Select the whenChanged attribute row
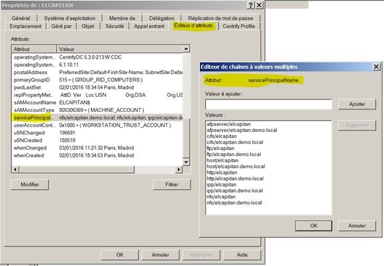Image resolution: width=384 pixels, height=266 pixels. click(x=97, y=148)
